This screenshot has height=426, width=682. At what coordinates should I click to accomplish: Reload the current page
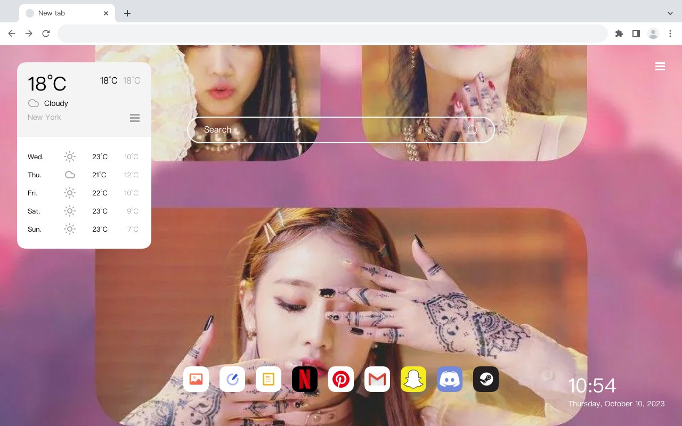coord(46,34)
